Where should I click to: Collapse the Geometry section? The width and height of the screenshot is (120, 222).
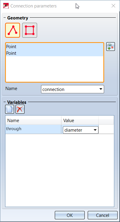[4, 18]
